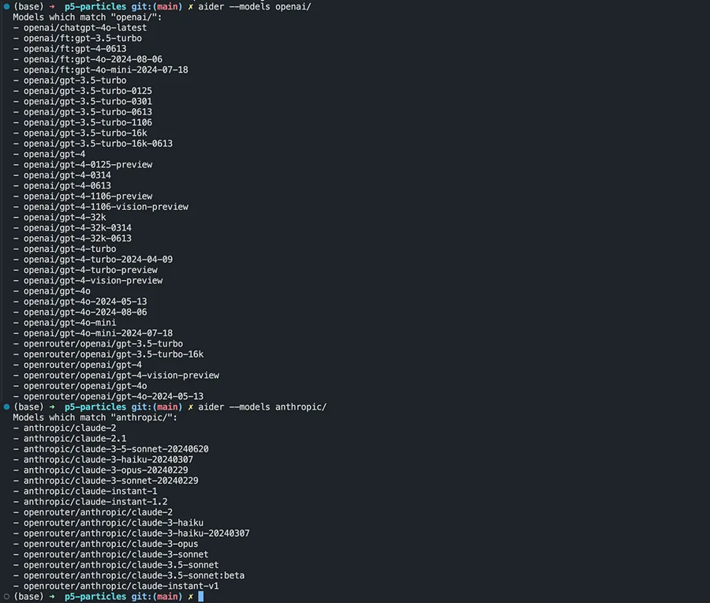Click the yellow ✗ in the anthropic command line

pyautogui.click(x=190, y=406)
